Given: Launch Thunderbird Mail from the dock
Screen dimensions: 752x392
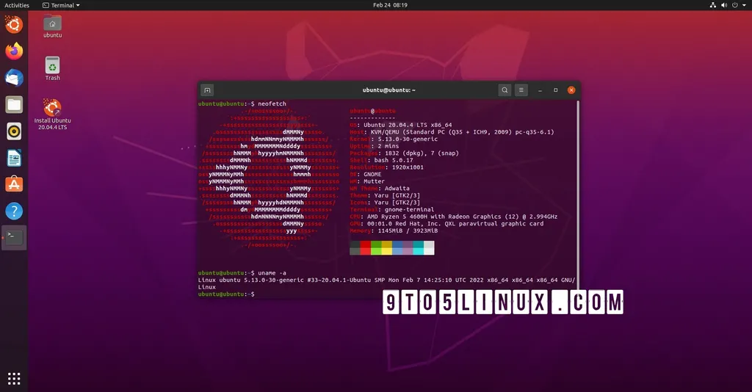Looking at the screenshot, I should click(x=14, y=78).
